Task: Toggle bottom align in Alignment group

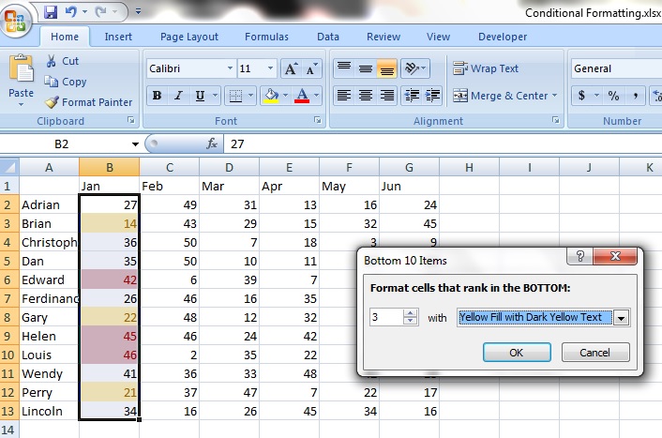Action: [386, 68]
